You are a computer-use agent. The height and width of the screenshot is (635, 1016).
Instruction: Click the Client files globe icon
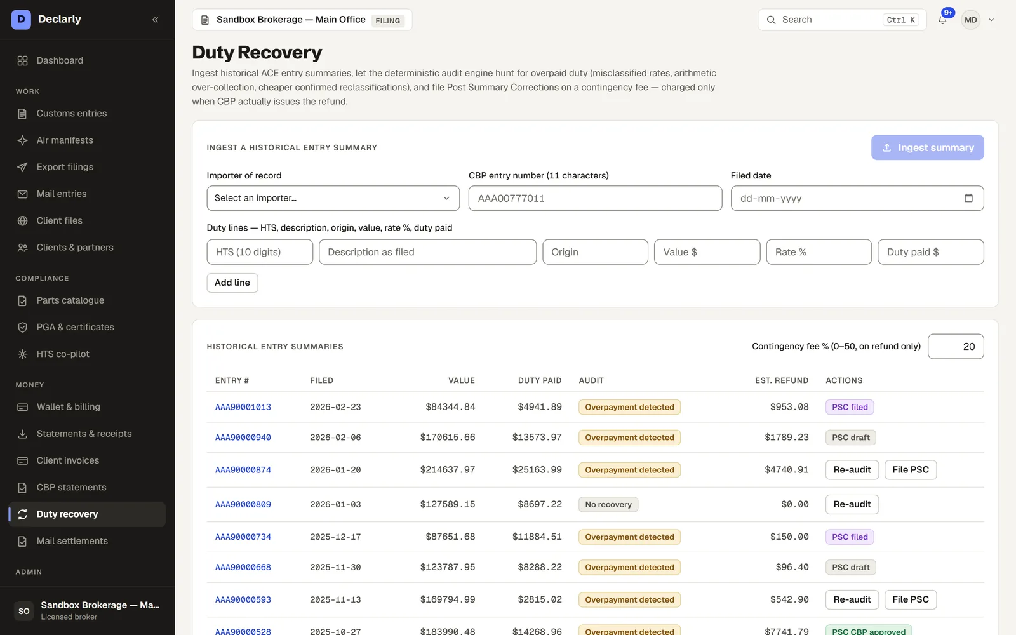point(22,221)
